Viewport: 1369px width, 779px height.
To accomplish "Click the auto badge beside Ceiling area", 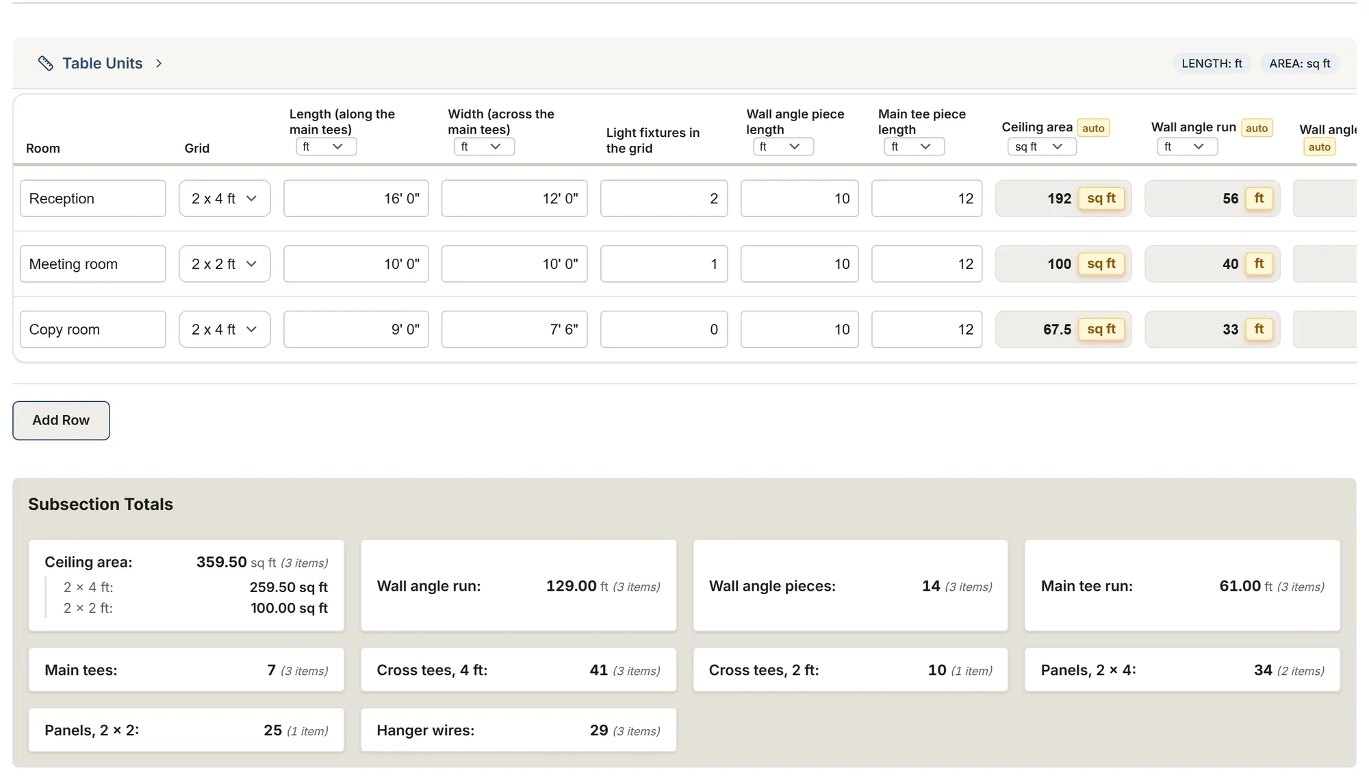I will 1093,128.
